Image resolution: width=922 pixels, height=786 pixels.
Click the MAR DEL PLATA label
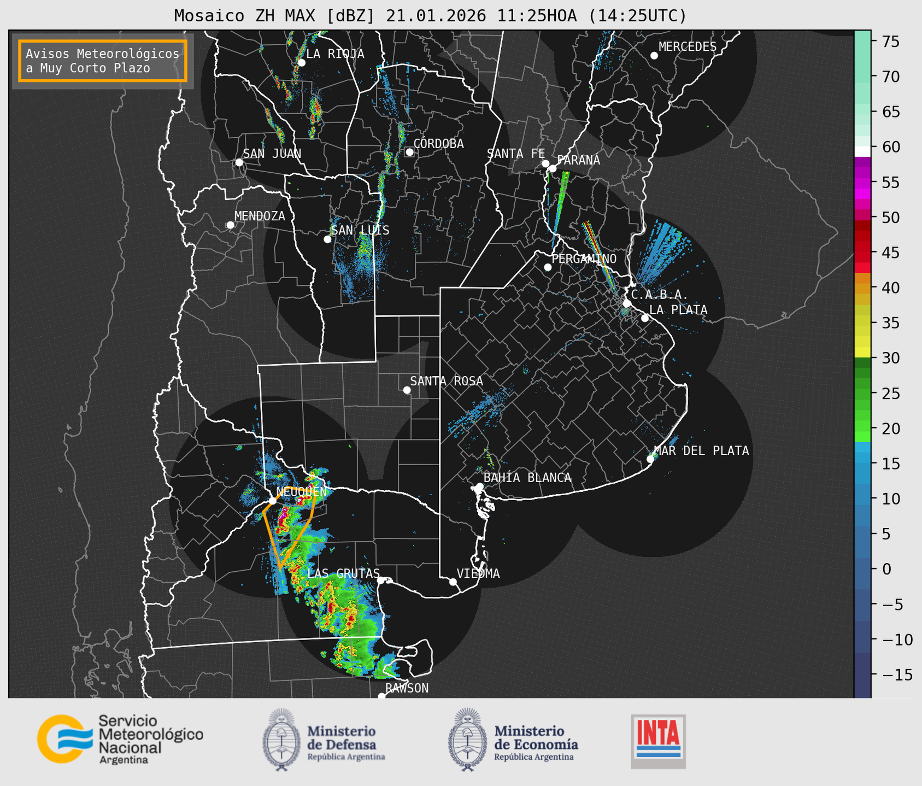point(701,450)
